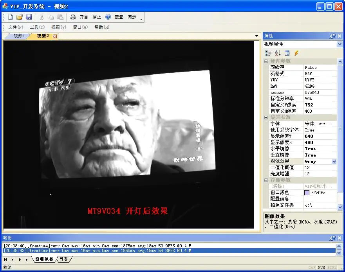
Task: Click the New file toolbar icon
Action: 10,17
